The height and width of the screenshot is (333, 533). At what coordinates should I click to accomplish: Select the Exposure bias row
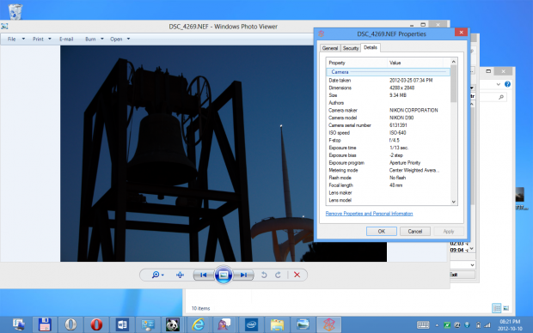388,155
